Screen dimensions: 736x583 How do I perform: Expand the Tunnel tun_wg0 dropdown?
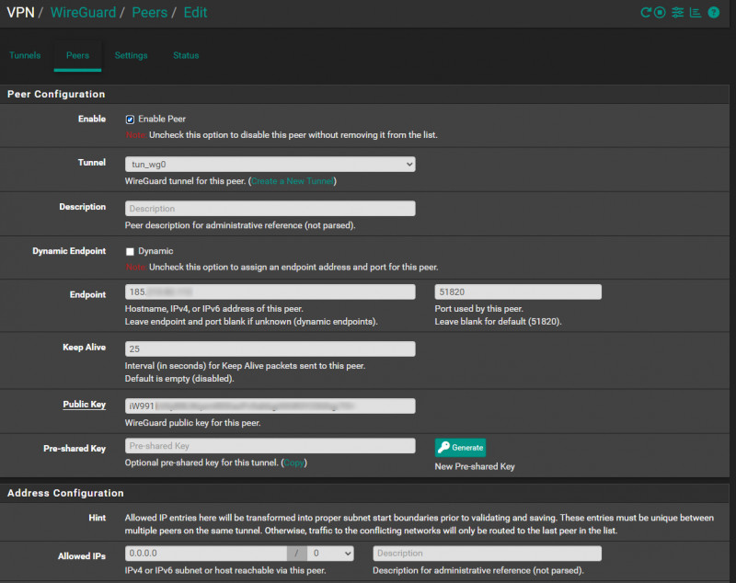pos(270,165)
